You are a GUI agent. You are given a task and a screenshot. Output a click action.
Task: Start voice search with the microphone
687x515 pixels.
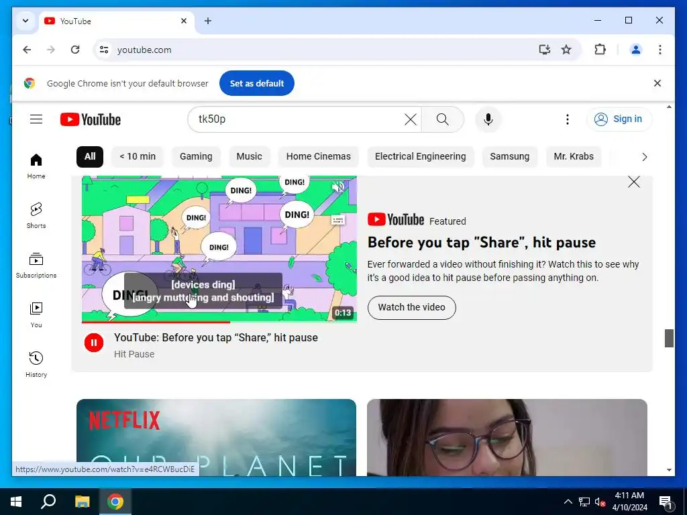(x=488, y=119)
